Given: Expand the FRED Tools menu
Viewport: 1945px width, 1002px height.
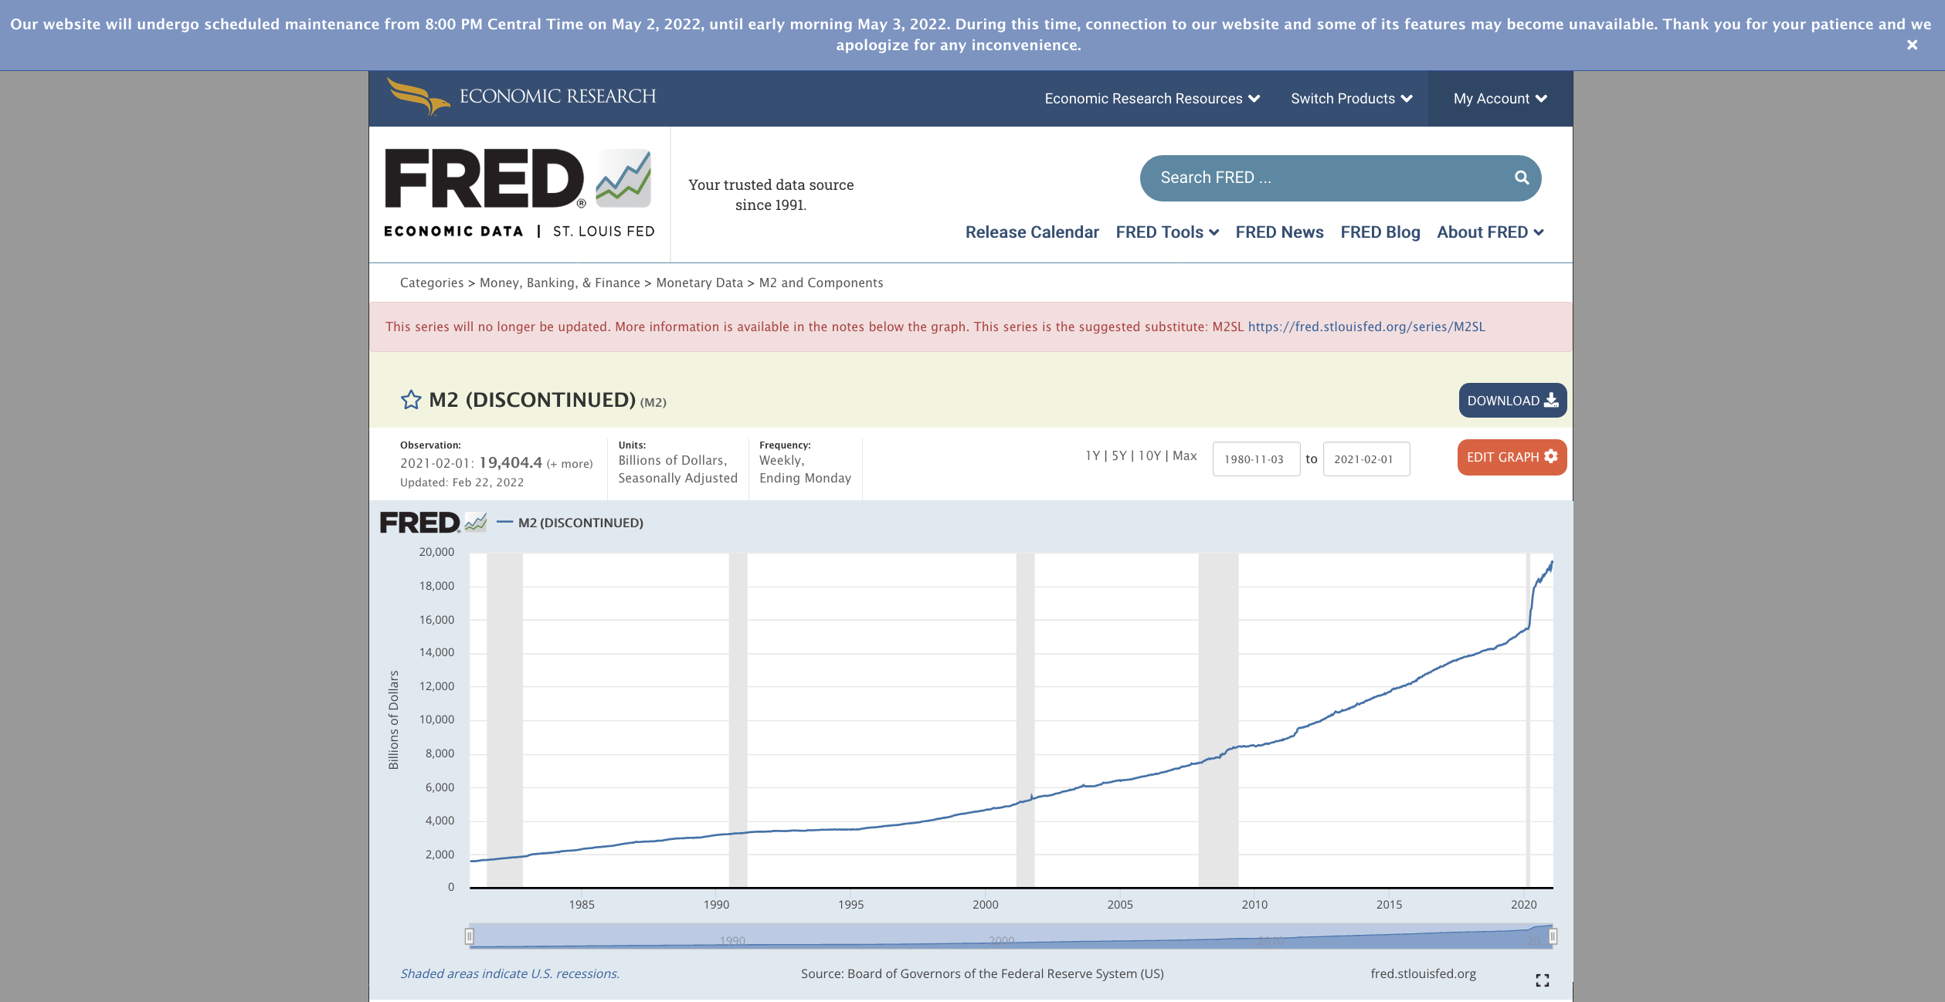Looking at the screenshot, I should (x=1166, y=232).
